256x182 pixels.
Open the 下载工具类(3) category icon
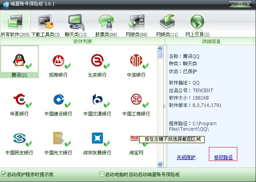[46, 22]
